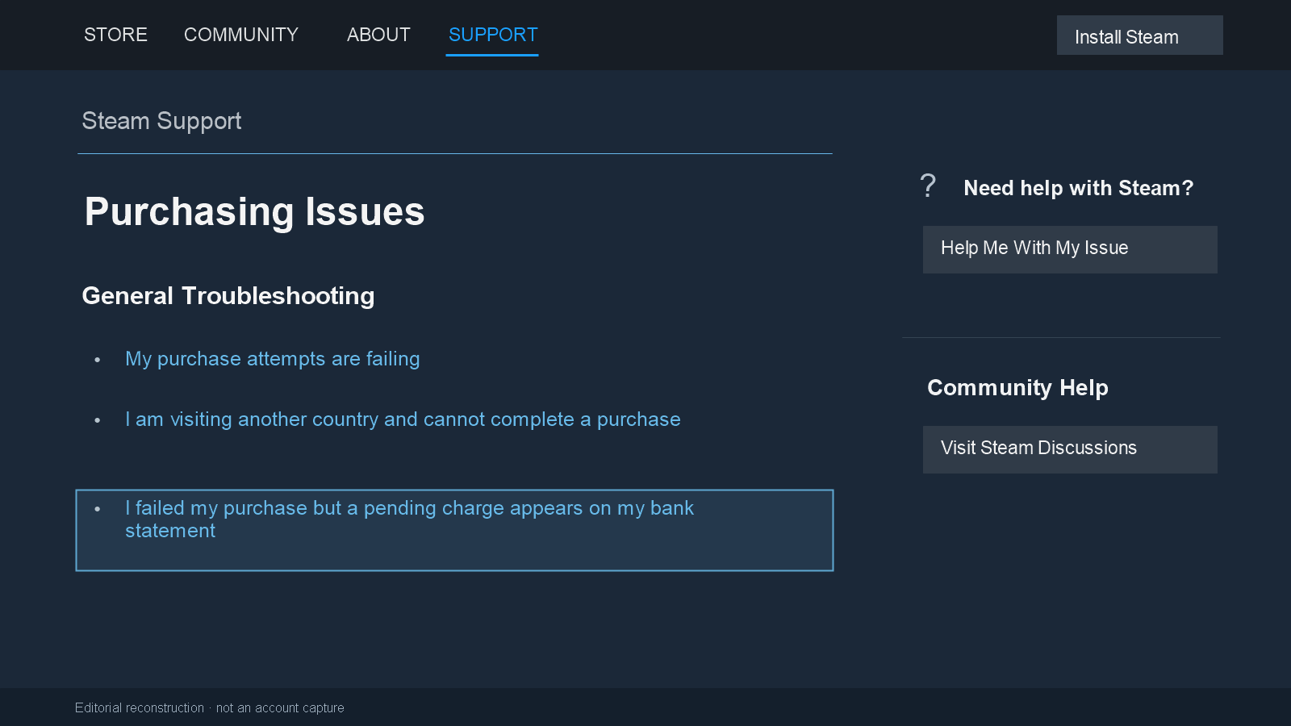Open the Steam Support breadcrumb link
Screen dimensions: 1291x726
[161, 121]
